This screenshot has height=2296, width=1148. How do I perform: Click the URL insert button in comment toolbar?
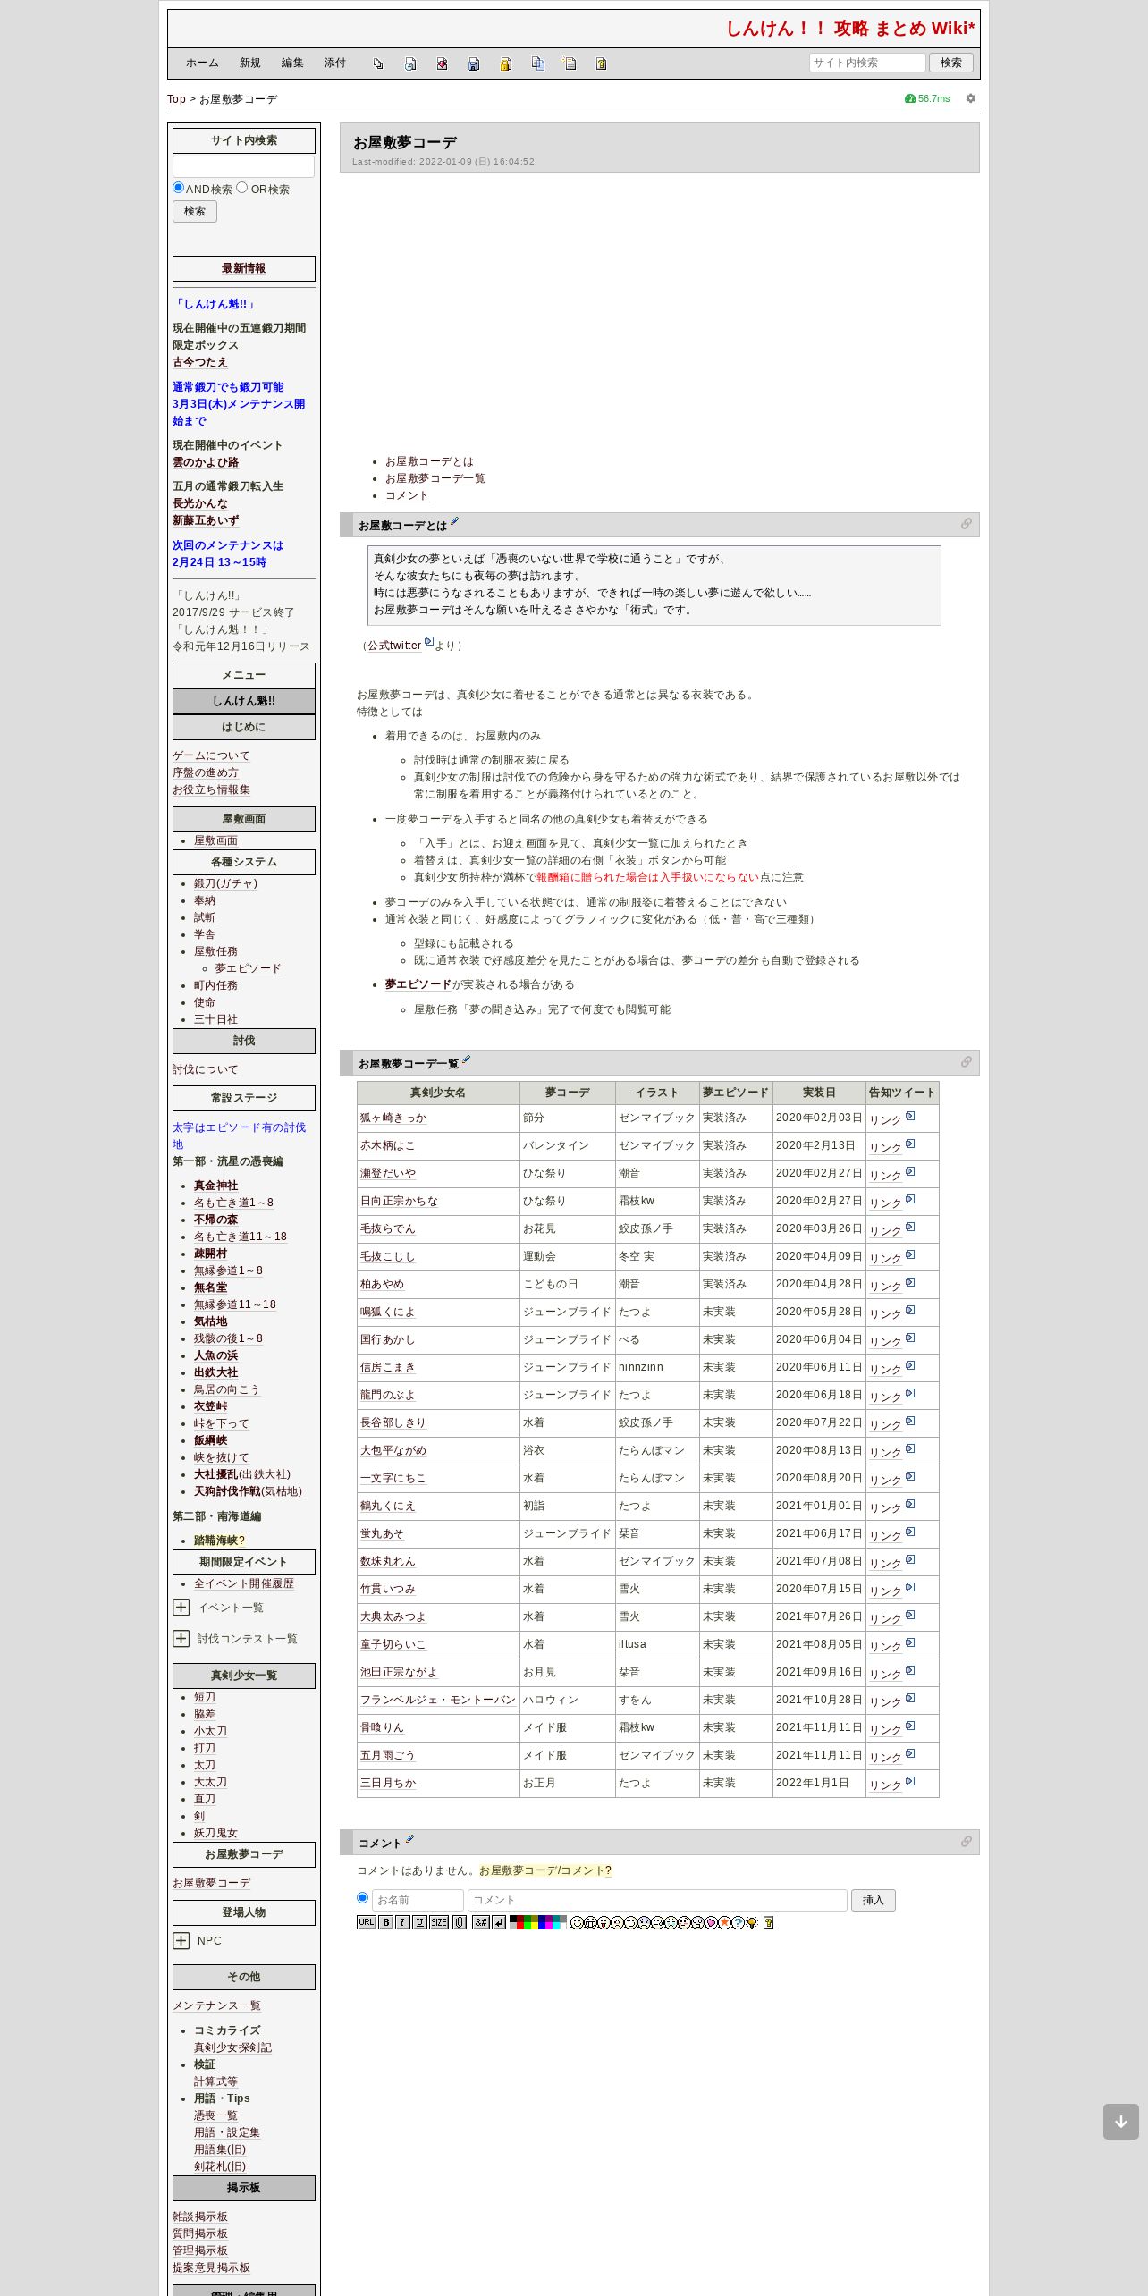point(367,1922)
